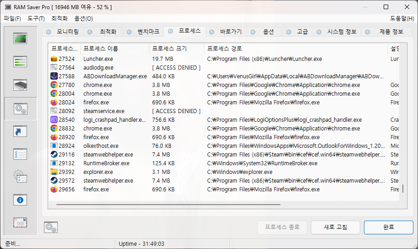This screenshot has height=249, width=418.
Task: Switch to the 바로가기 tab
Action: coord(226,32)
